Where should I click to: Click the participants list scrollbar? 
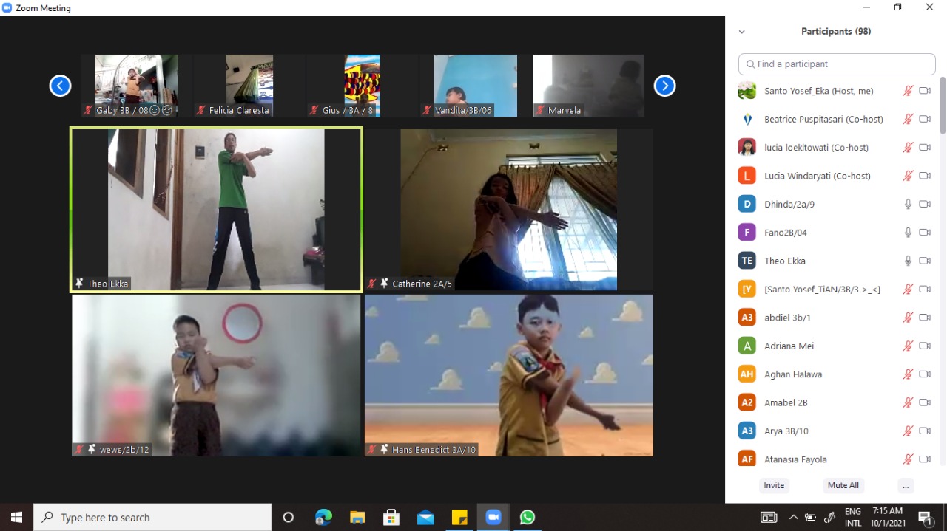942,106
